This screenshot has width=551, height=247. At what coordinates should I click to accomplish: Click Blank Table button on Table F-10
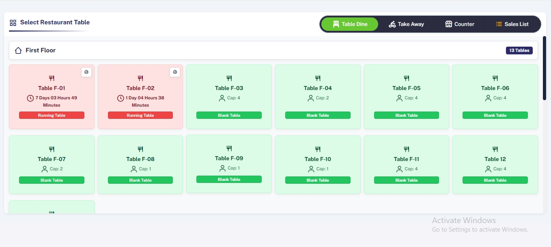tap(318, 180)
